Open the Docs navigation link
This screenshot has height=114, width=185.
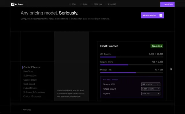coord(73,4)
